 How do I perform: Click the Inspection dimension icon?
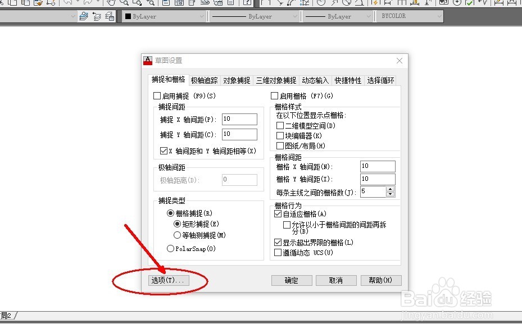click(x=470, y=4)
